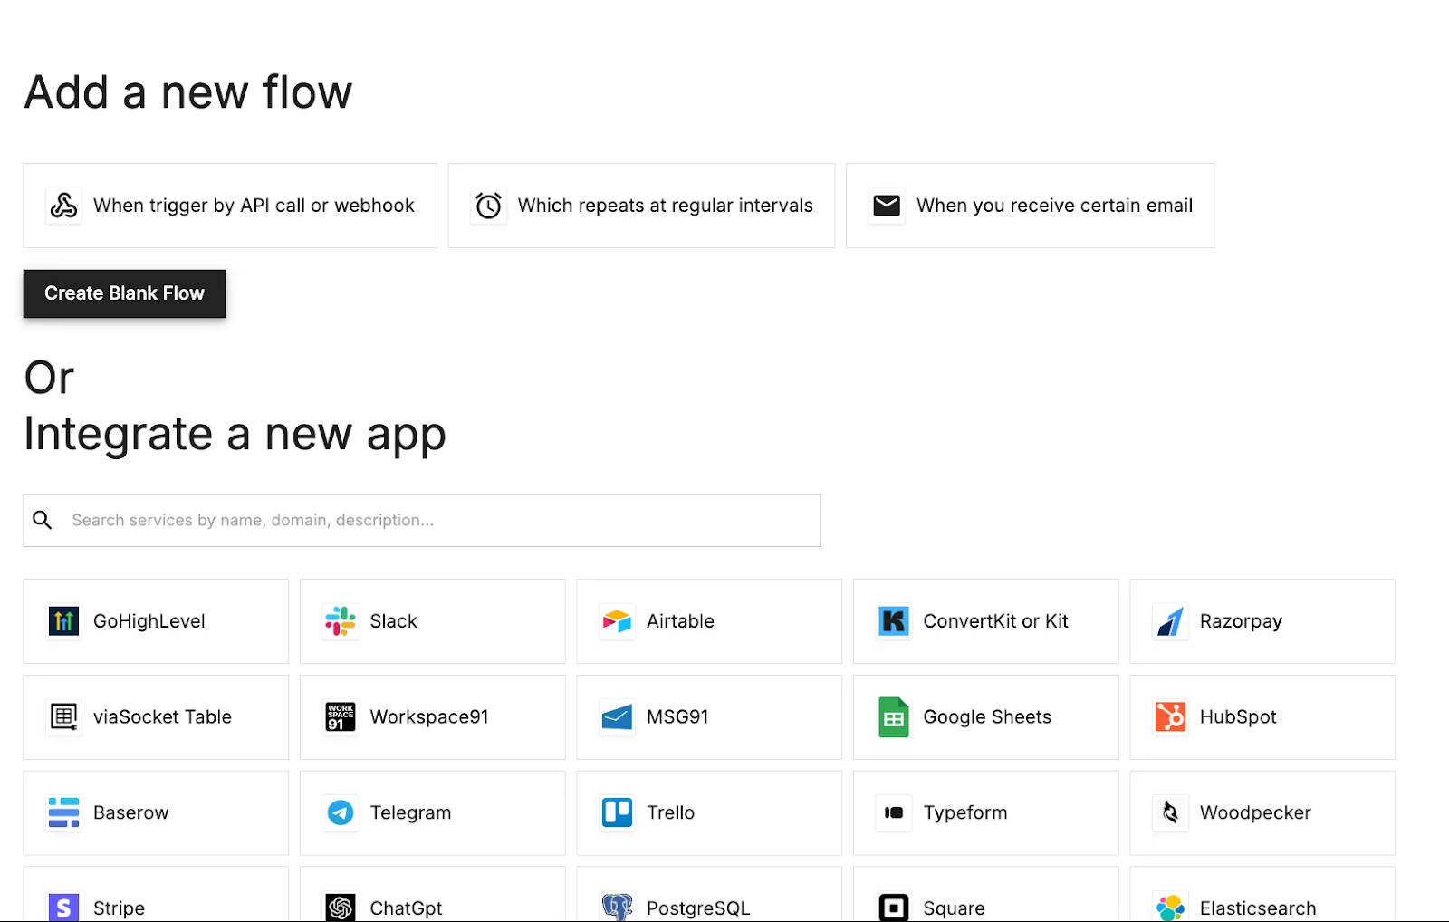Click the MSG91 logo icon
This screenshot has height=922, width=1449.
tap(617, 717)
